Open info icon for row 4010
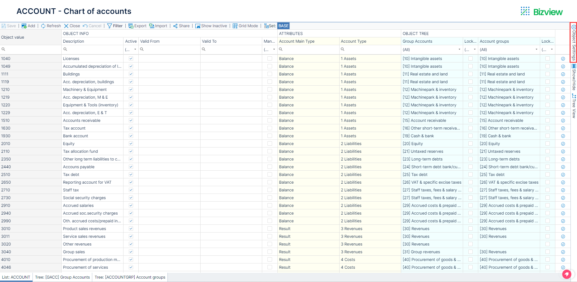The width and height of the screenshot is (577, 282). (563, 260)
